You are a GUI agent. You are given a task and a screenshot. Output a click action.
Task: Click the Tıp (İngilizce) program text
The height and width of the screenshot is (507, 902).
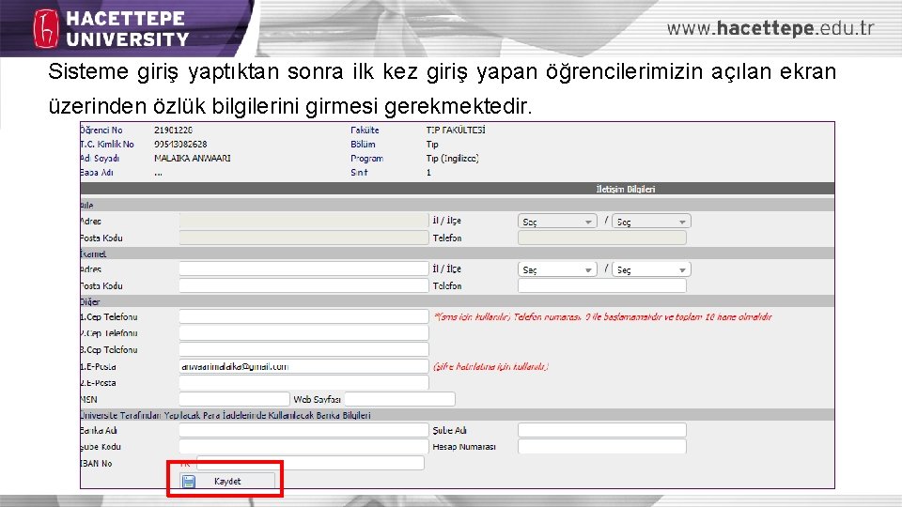pos(453,159)
